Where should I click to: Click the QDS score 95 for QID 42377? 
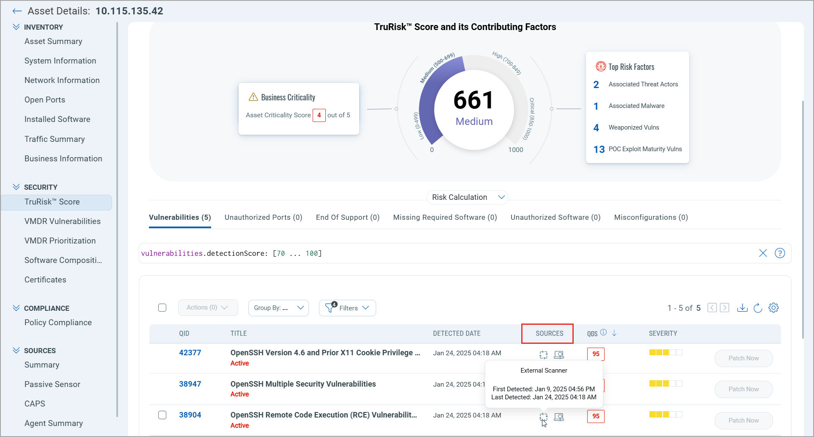(596, 354)
